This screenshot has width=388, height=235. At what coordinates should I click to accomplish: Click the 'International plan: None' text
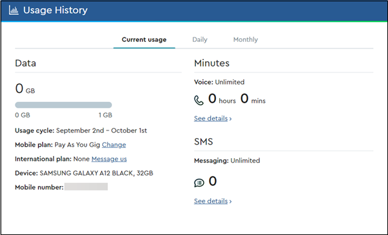[52, 159]
